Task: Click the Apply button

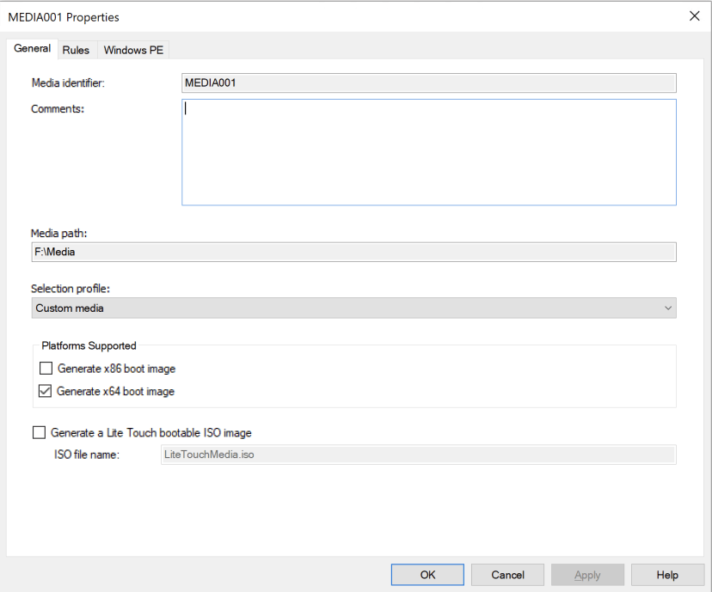Action: pyautogui.click(x=587, y=574)
